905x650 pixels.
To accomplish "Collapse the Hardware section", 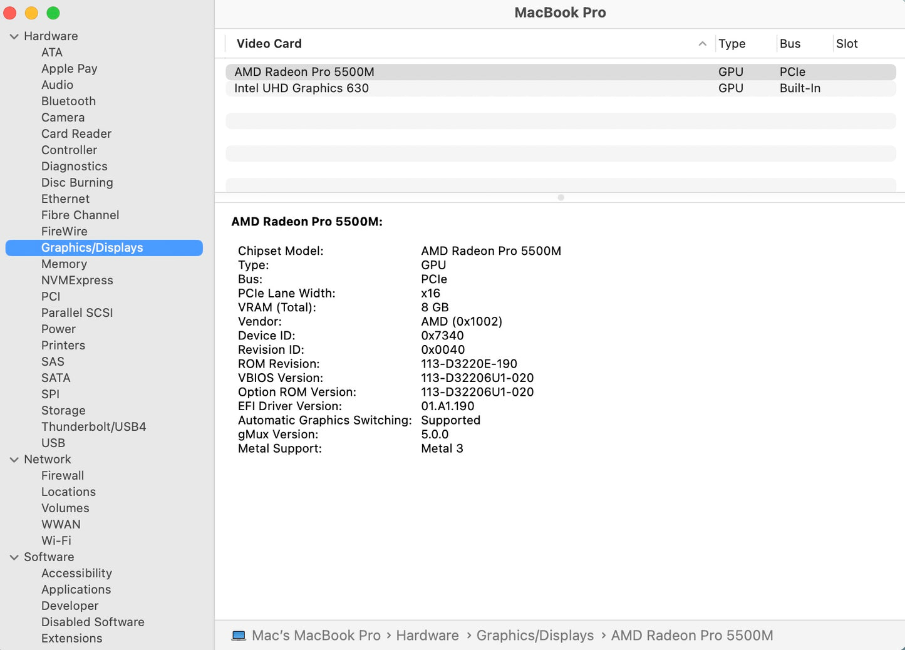I will point(14,36).
